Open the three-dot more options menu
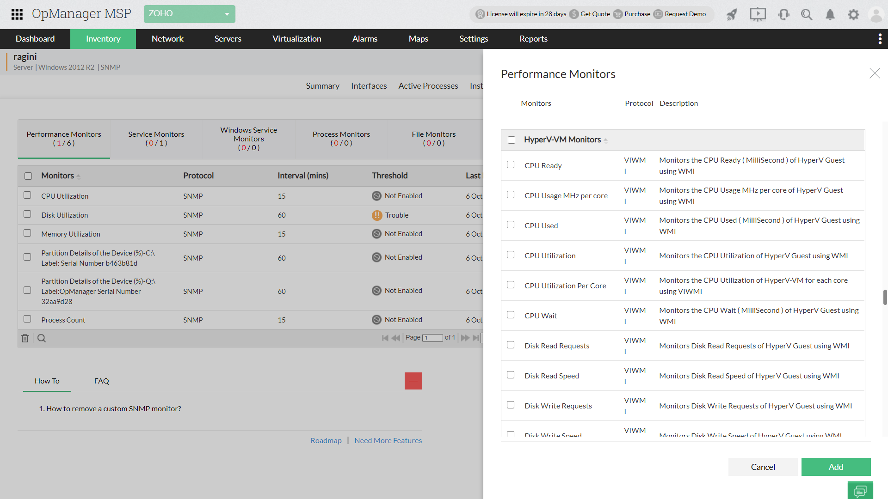The width and height of the screenshot is (888, 499). pyautogui.click(x=880, y=39)
